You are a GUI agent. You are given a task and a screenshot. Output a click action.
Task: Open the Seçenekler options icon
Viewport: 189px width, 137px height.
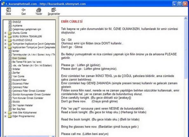coord(54,10)
